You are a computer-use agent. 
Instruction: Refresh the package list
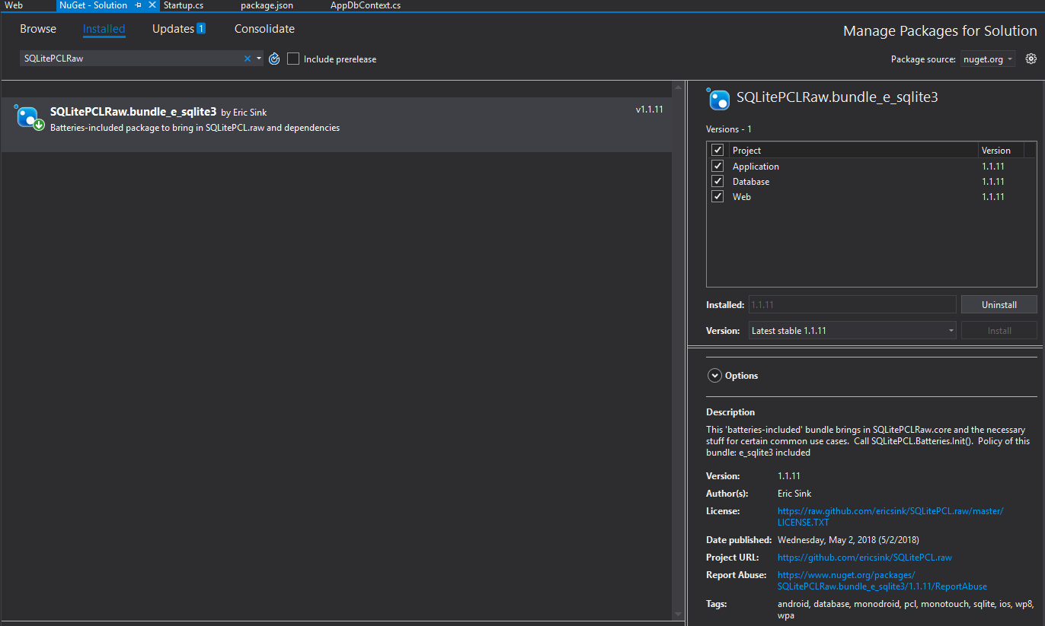tap(274, 59)
